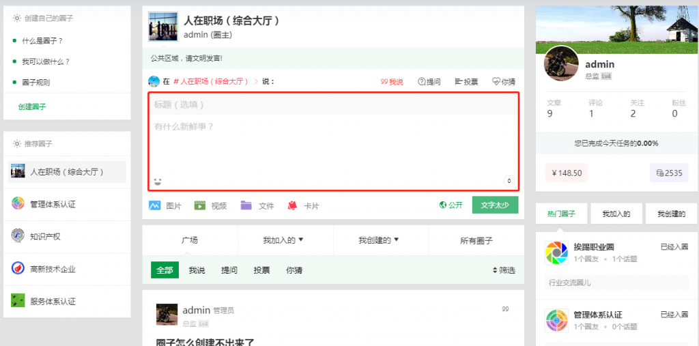Select the 投票 vote post type
Image resolution: width=699 pixels, height=346 pixels.
(466, 82)
